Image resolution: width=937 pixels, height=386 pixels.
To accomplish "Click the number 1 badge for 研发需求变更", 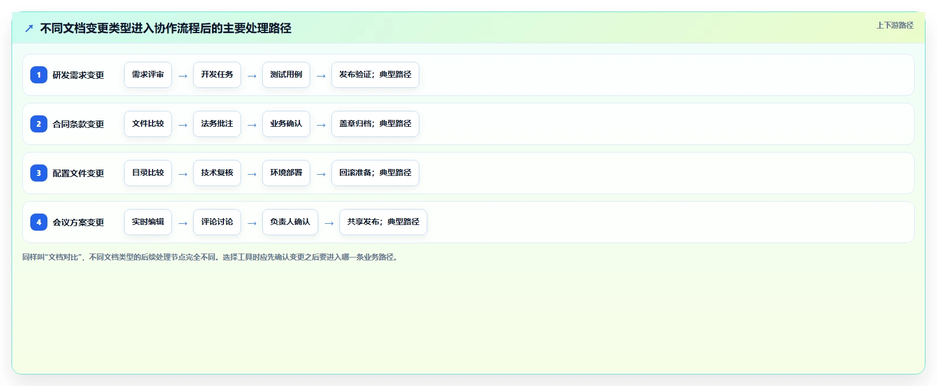I will click(x=39, y=75).
